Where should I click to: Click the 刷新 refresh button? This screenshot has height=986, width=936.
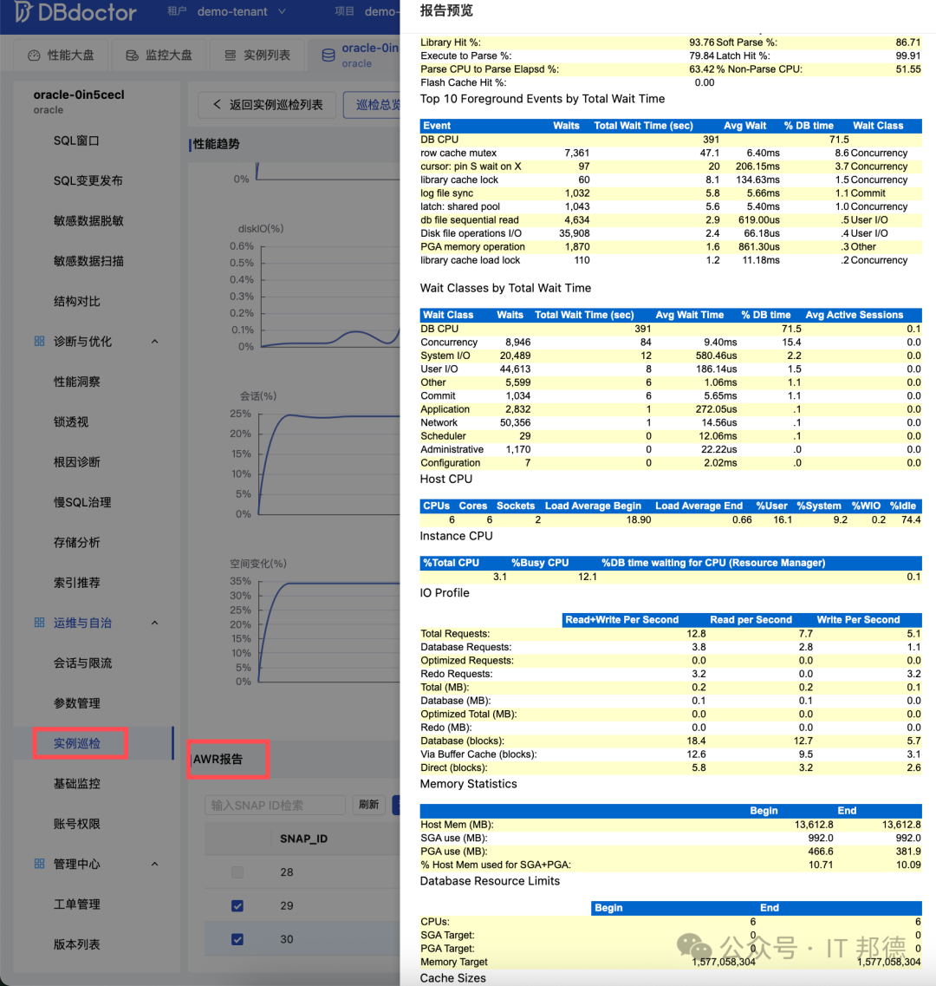369,805
